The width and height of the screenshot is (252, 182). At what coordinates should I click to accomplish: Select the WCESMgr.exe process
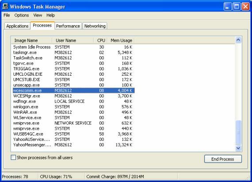click(73, 96)
